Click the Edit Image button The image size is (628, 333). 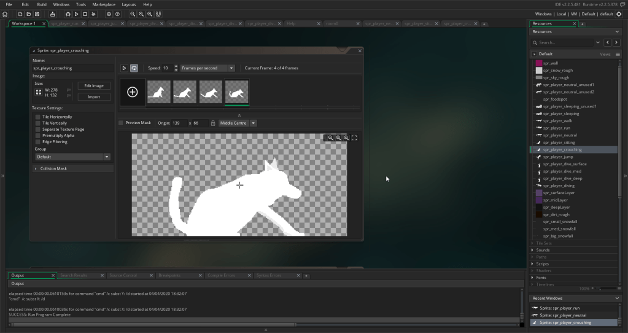point(94,86)
